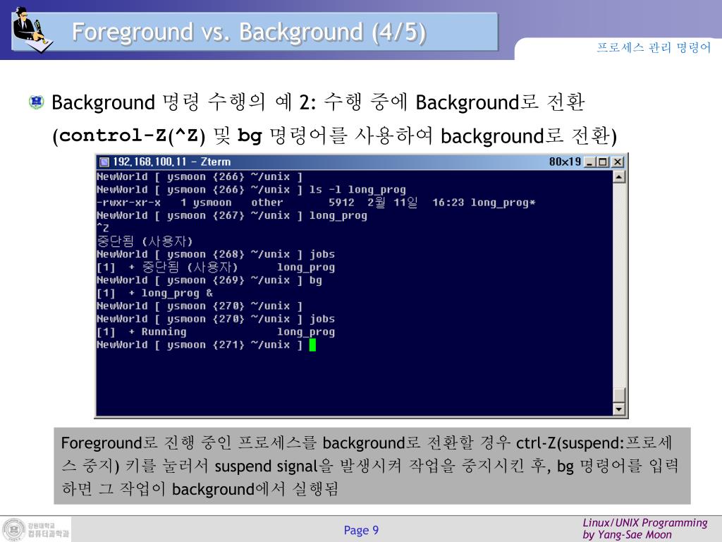
Task: Click the bullet icon before 'Background 명령'
Action: tap(36, 102)
